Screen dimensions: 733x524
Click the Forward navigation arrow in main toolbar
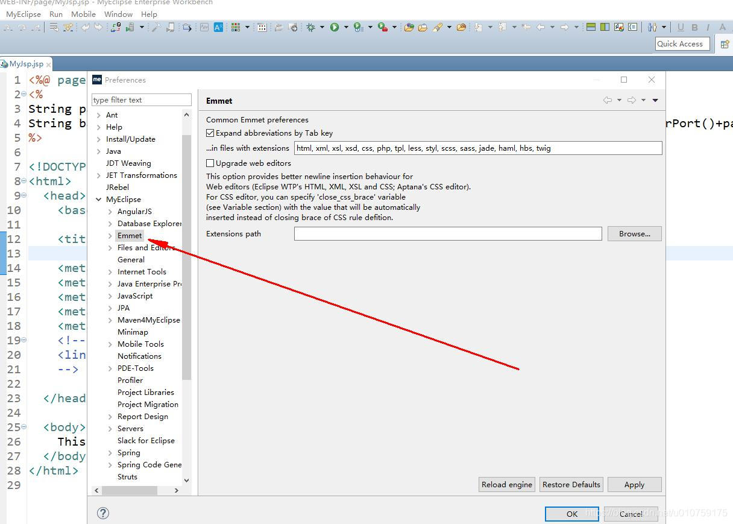[564, 27]
